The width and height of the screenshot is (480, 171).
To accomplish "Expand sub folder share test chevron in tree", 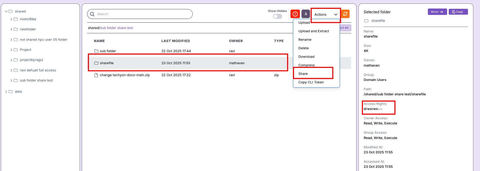I will point(11,80).
